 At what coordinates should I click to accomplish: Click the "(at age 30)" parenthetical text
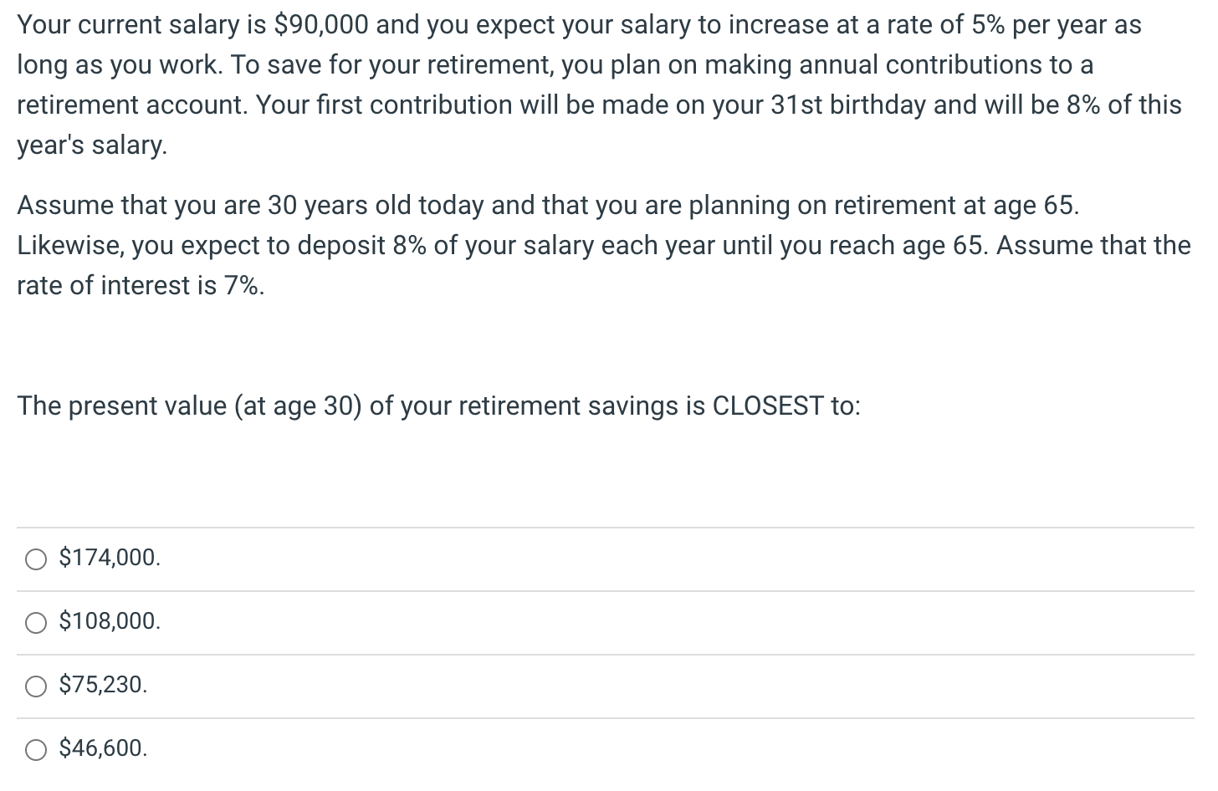[298, 406]
